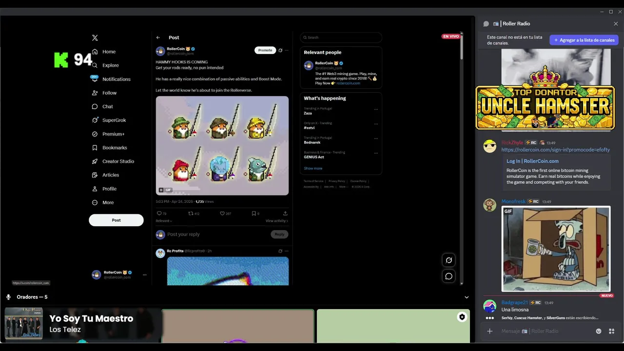Click the share icon under the post
The height and width of the screenshot is (351, 624).
pos(285,214)
